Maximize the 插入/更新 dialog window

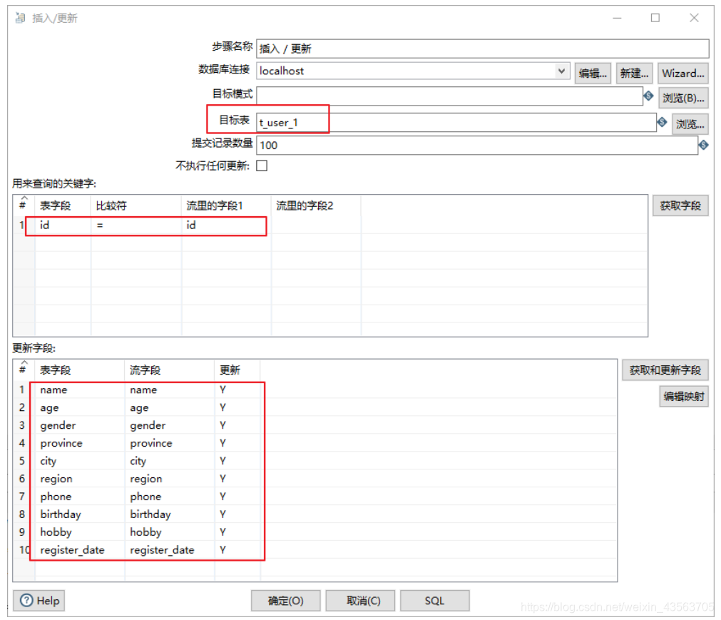tap(655, 17)
